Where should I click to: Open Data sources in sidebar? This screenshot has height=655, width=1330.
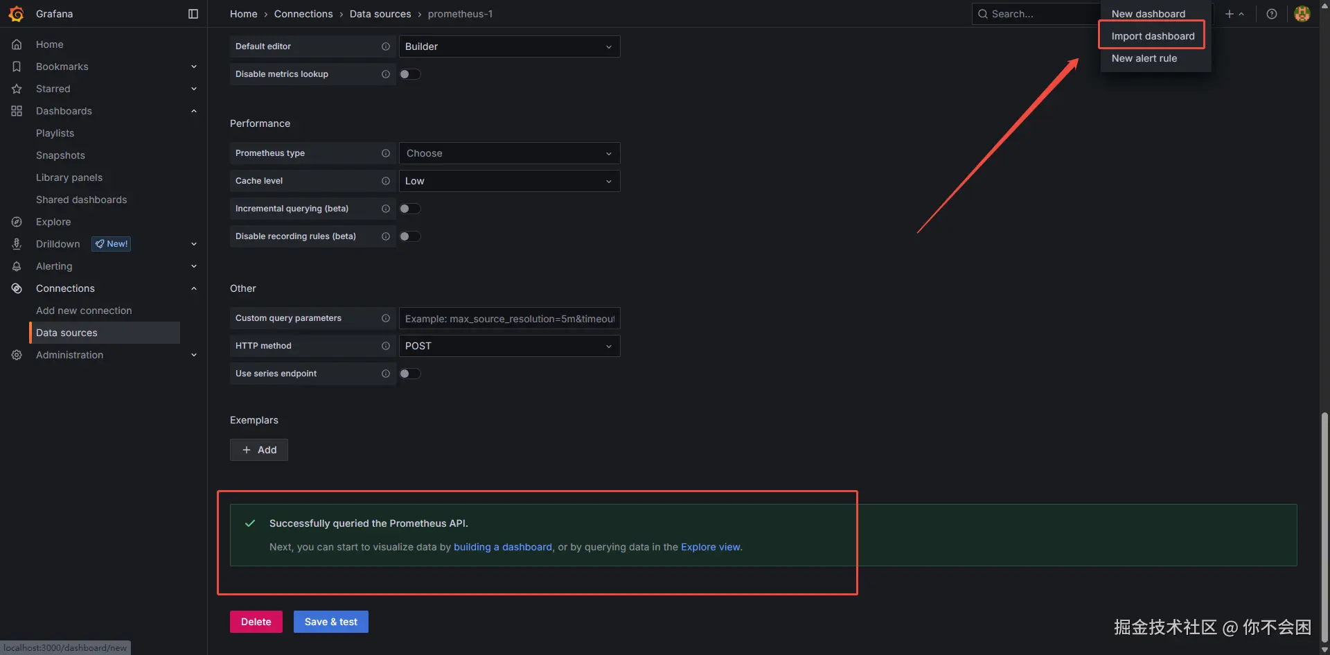tap(105, 333)
